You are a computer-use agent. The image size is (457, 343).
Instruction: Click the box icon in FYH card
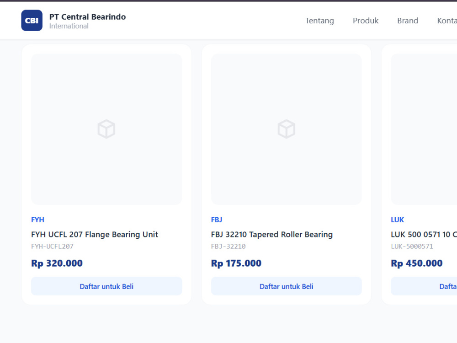[x=106, y=129]
